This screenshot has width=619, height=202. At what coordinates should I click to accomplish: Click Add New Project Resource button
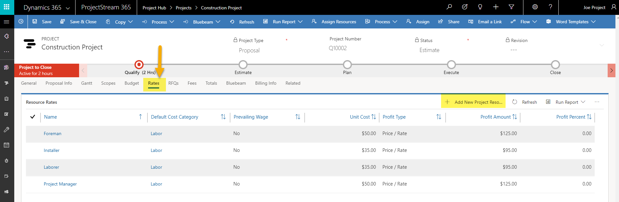pyautogui.click(x=473, y=102)
